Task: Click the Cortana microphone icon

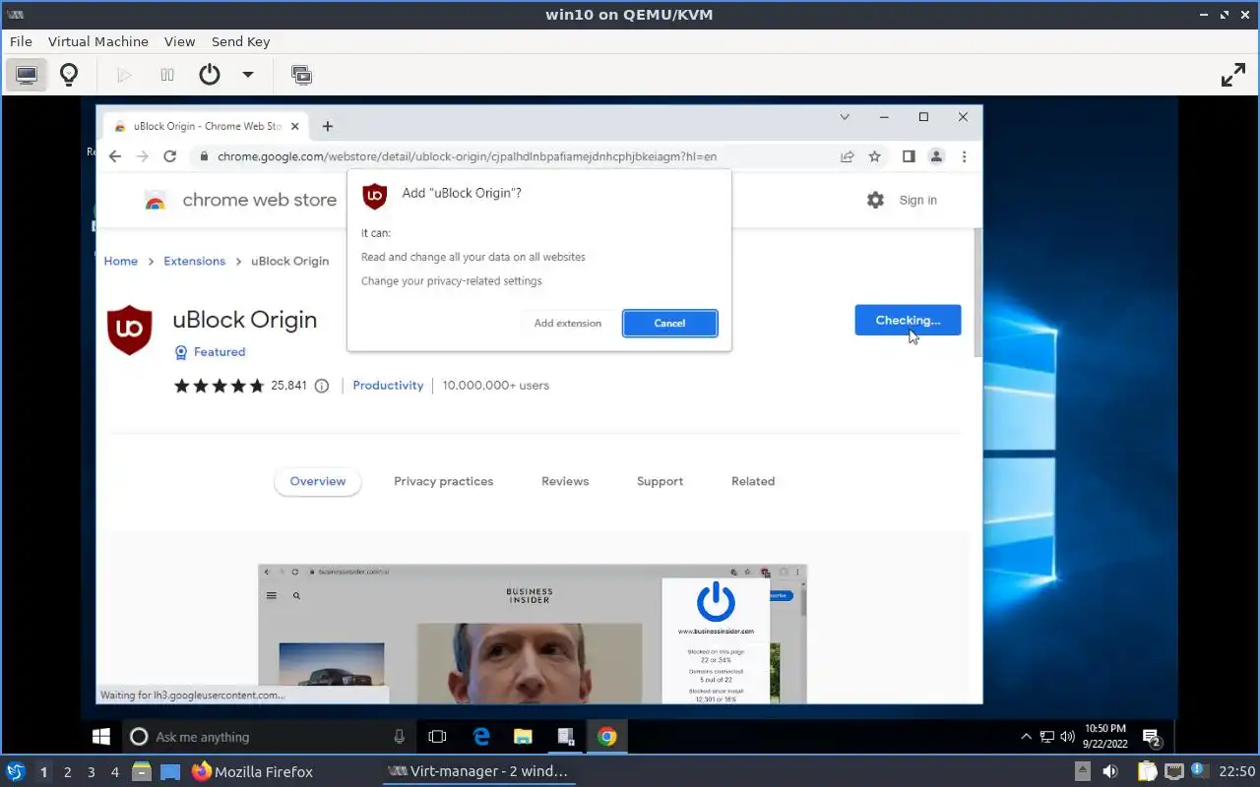Action: 399,736
